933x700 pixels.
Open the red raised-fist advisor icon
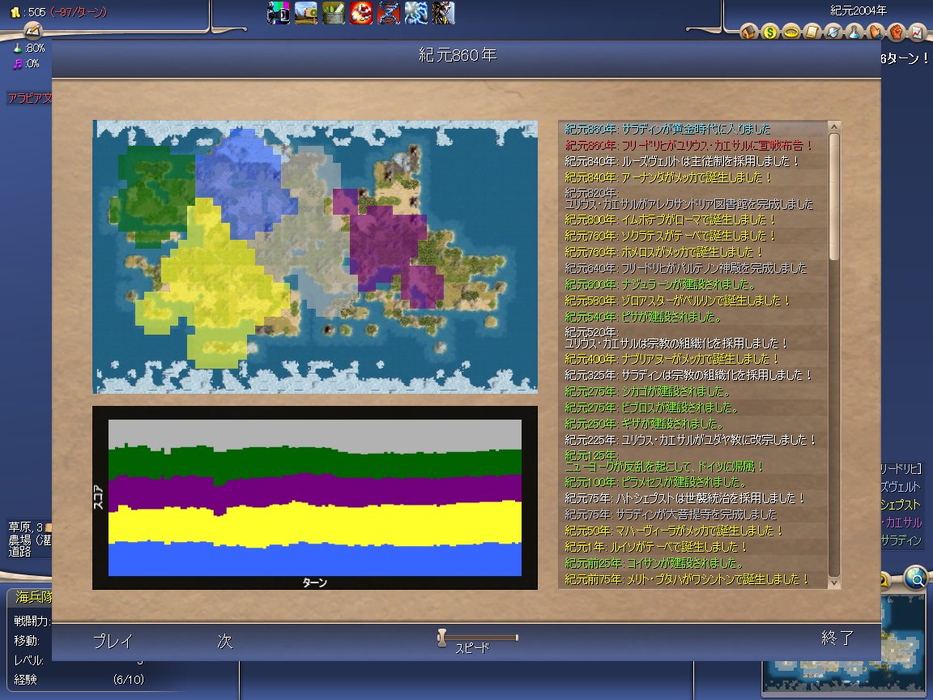tap(897, 32)
